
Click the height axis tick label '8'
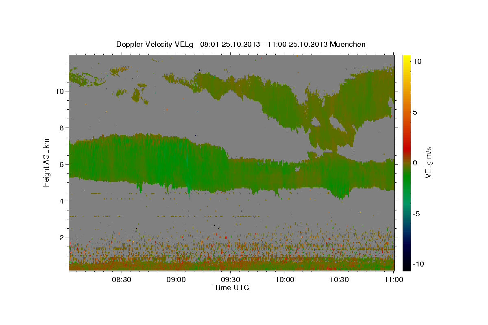[x=62, y=128]
